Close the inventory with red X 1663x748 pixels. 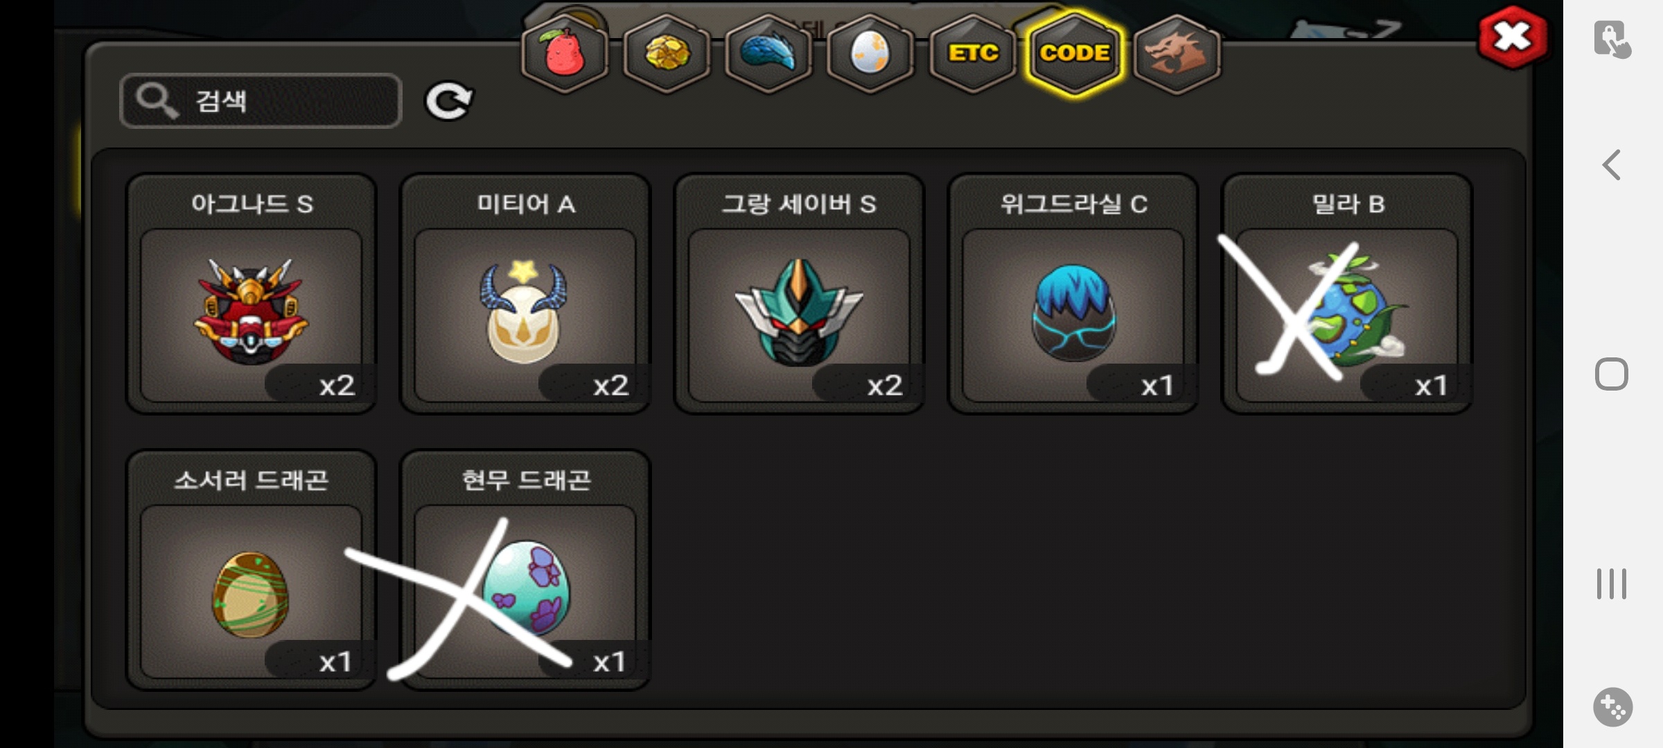click(x=1513, y=37)
